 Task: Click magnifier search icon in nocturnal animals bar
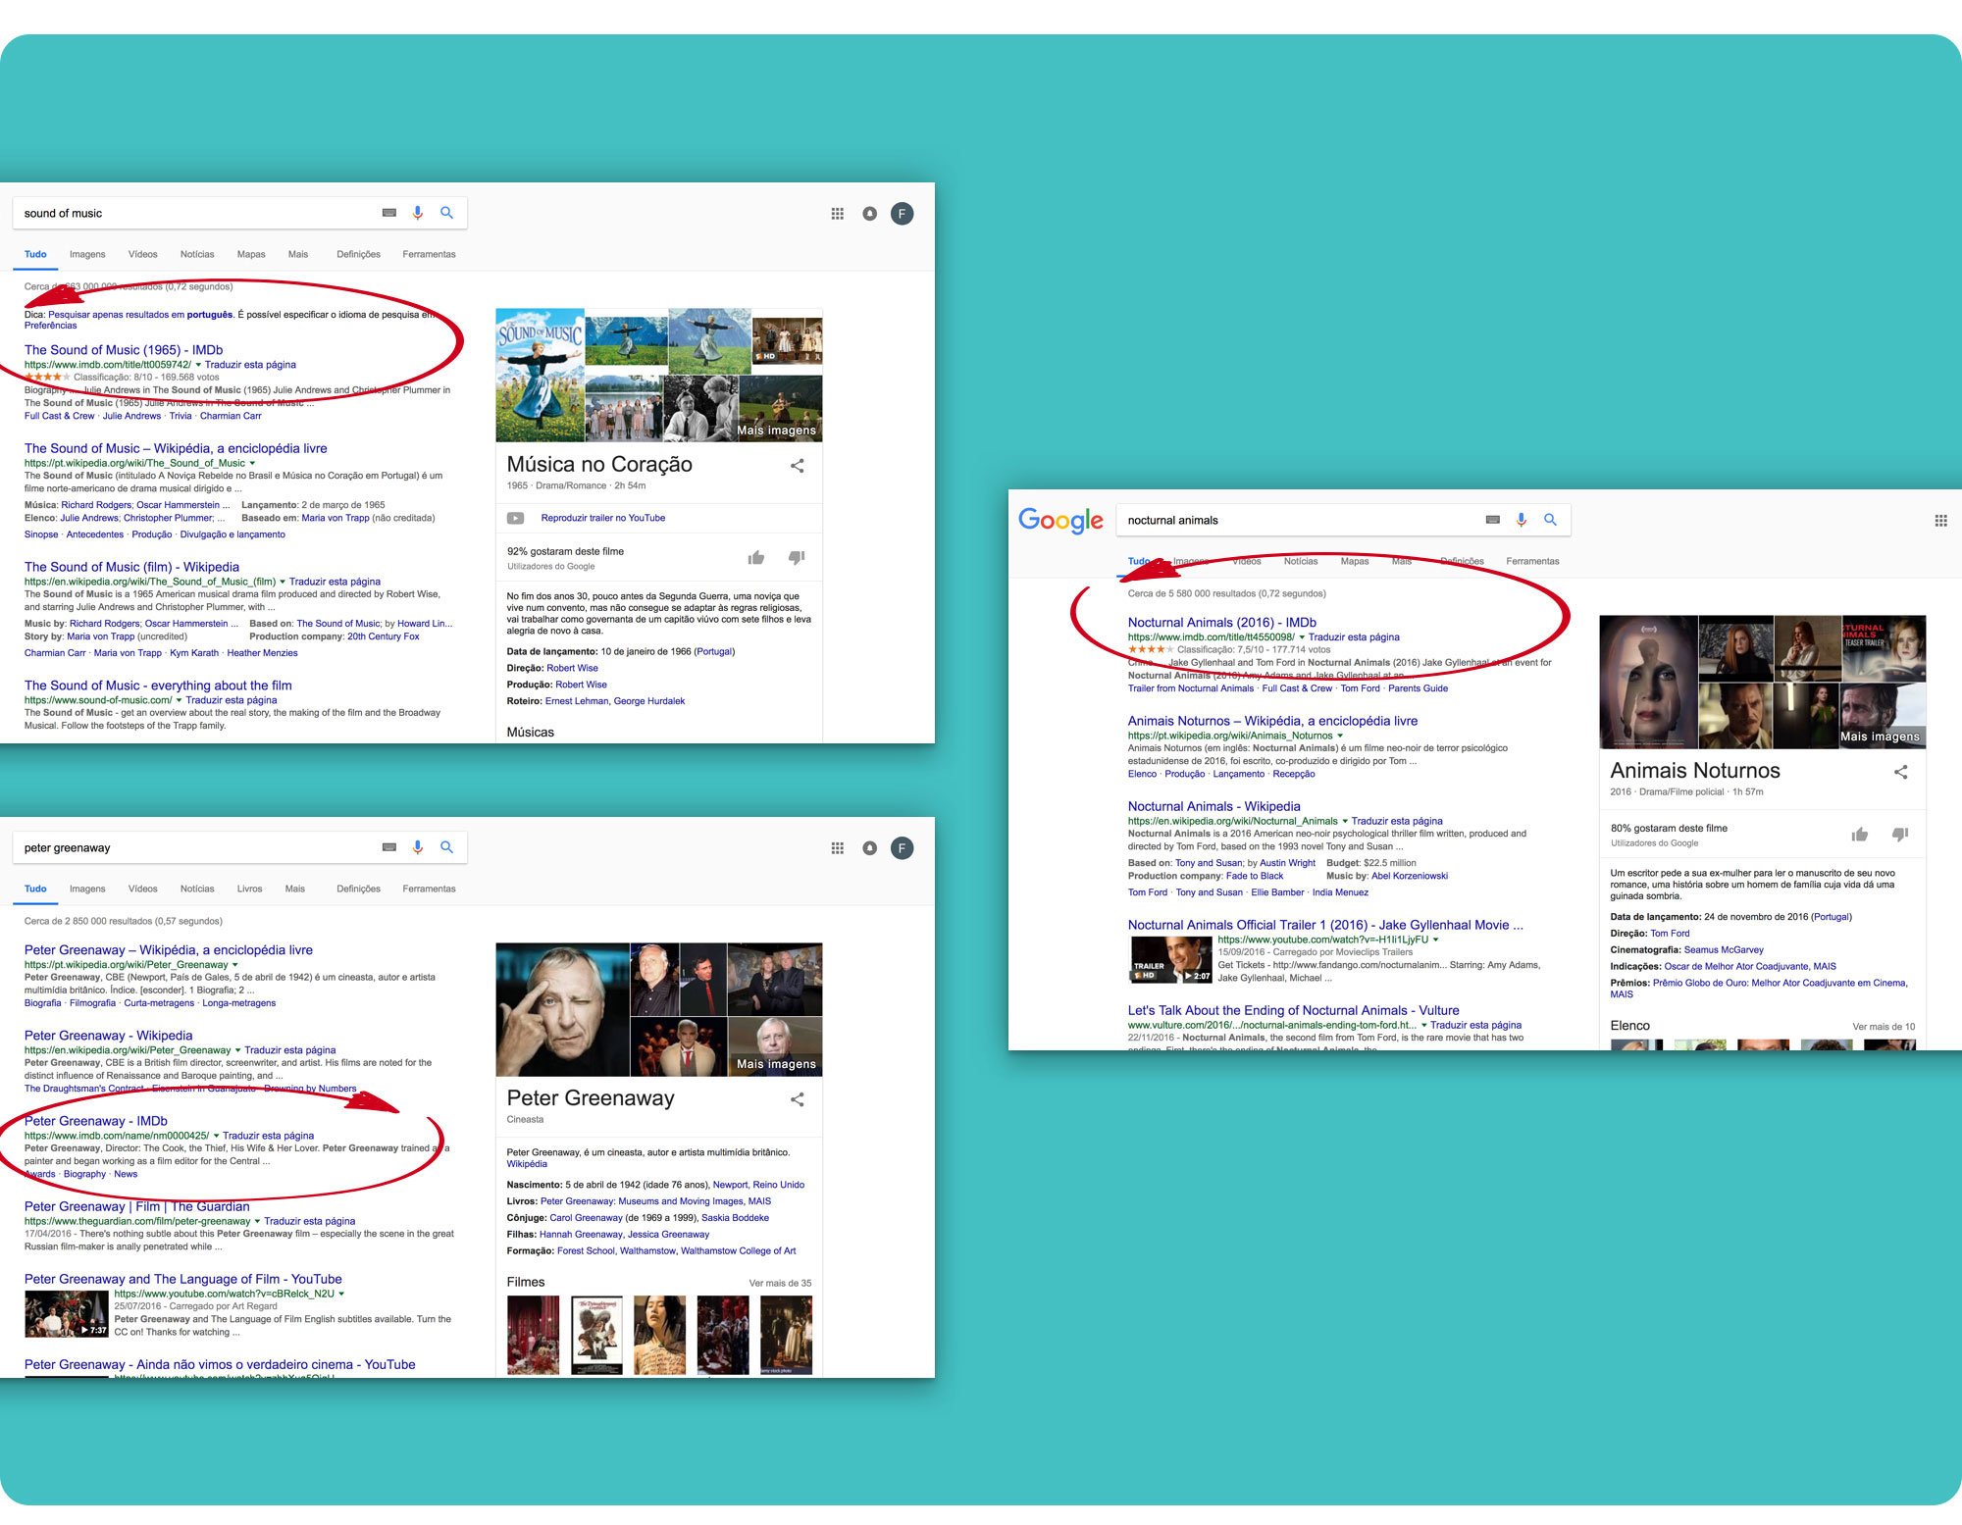click(x=1550, y=520)
